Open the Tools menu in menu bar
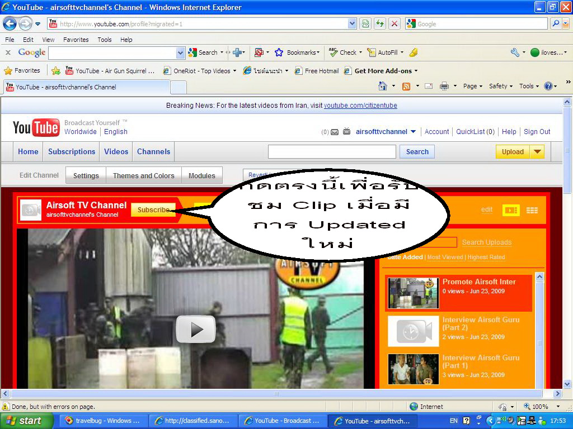Viewport: 573px width, 429px height. coord(105,40)
